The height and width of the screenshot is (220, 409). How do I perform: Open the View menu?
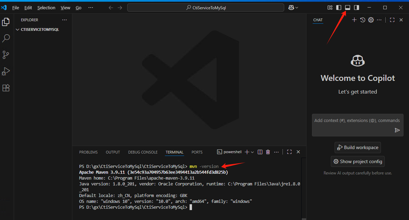tap(65, 8)
